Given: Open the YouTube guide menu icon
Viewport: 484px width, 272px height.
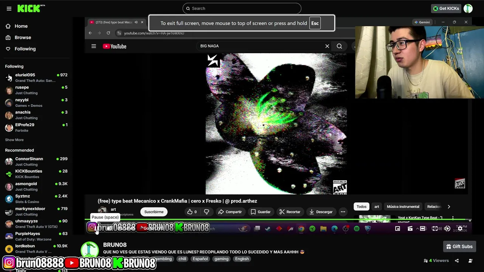Looking at the screenshot, I should point(94,46).
